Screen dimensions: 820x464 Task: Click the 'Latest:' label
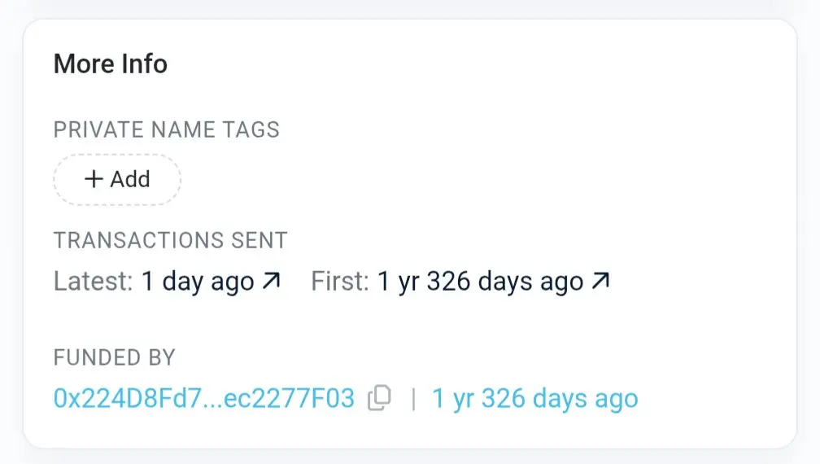pyautogui.click(x=93, y=281)
